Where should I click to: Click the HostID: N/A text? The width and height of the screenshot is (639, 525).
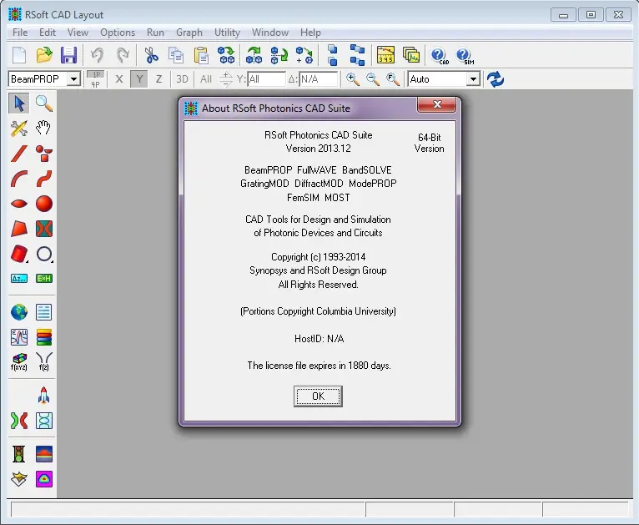pyautogui.click(x=319, y=339)
